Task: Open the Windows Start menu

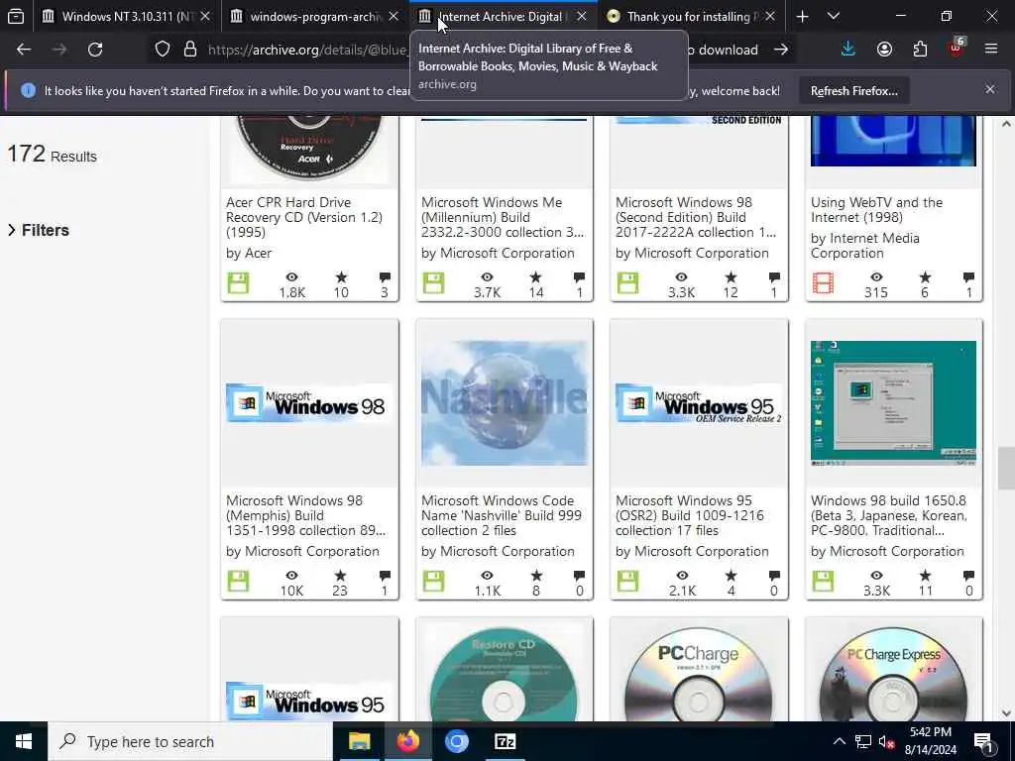Action: [24, 741]
